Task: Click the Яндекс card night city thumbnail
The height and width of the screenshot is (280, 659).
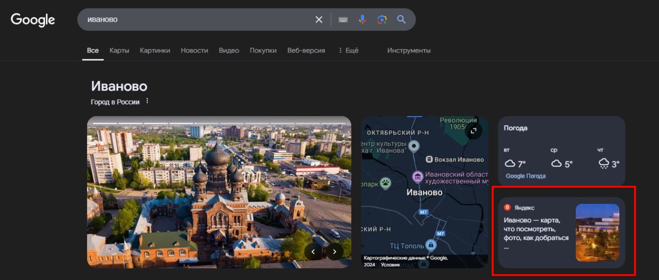Action: (x=597, y=233)
